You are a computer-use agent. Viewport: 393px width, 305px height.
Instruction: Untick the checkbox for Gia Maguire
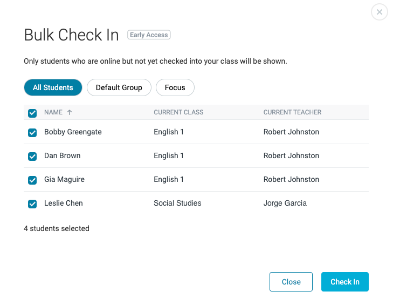[32, 180]
